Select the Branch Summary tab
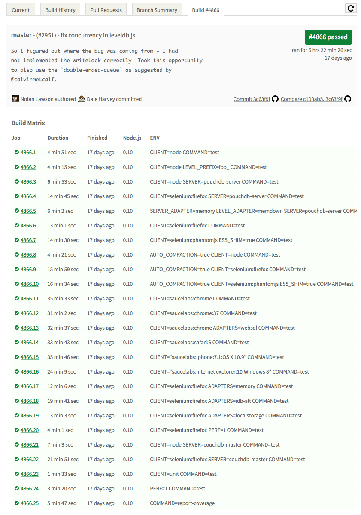Image resolution: width=361 pixels, height=515 pixels. click(157, 10)
